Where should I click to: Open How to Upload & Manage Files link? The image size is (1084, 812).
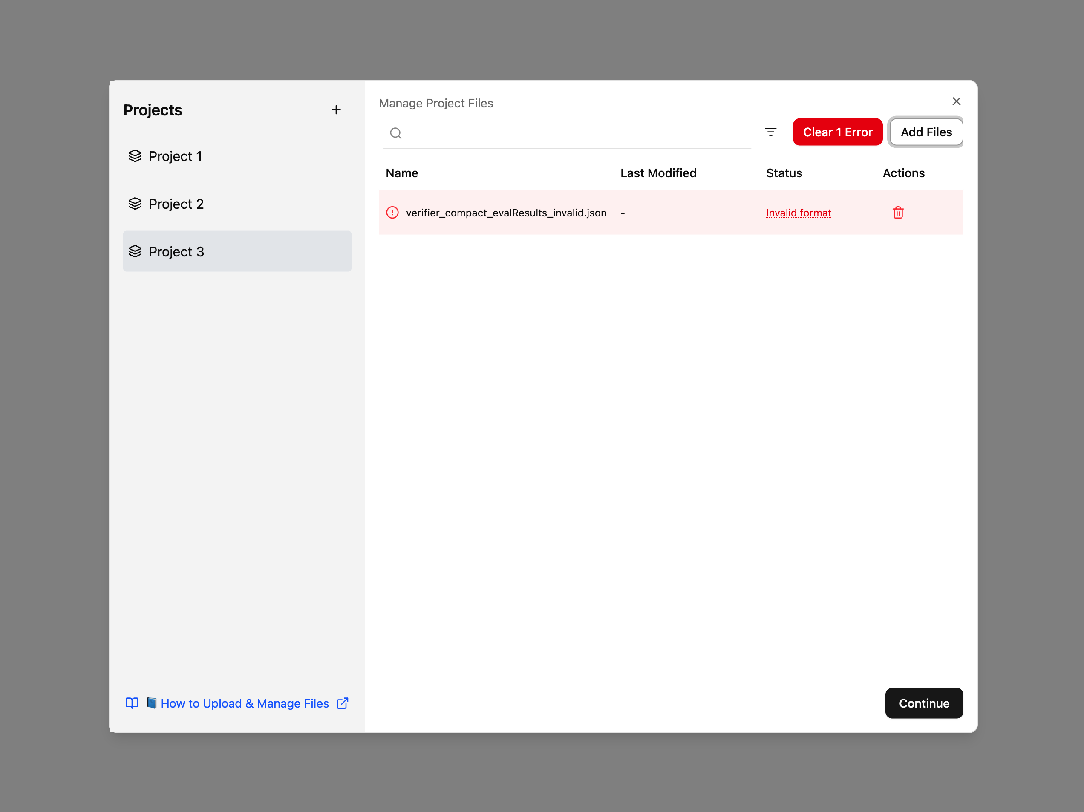click(x=245, y=703)
